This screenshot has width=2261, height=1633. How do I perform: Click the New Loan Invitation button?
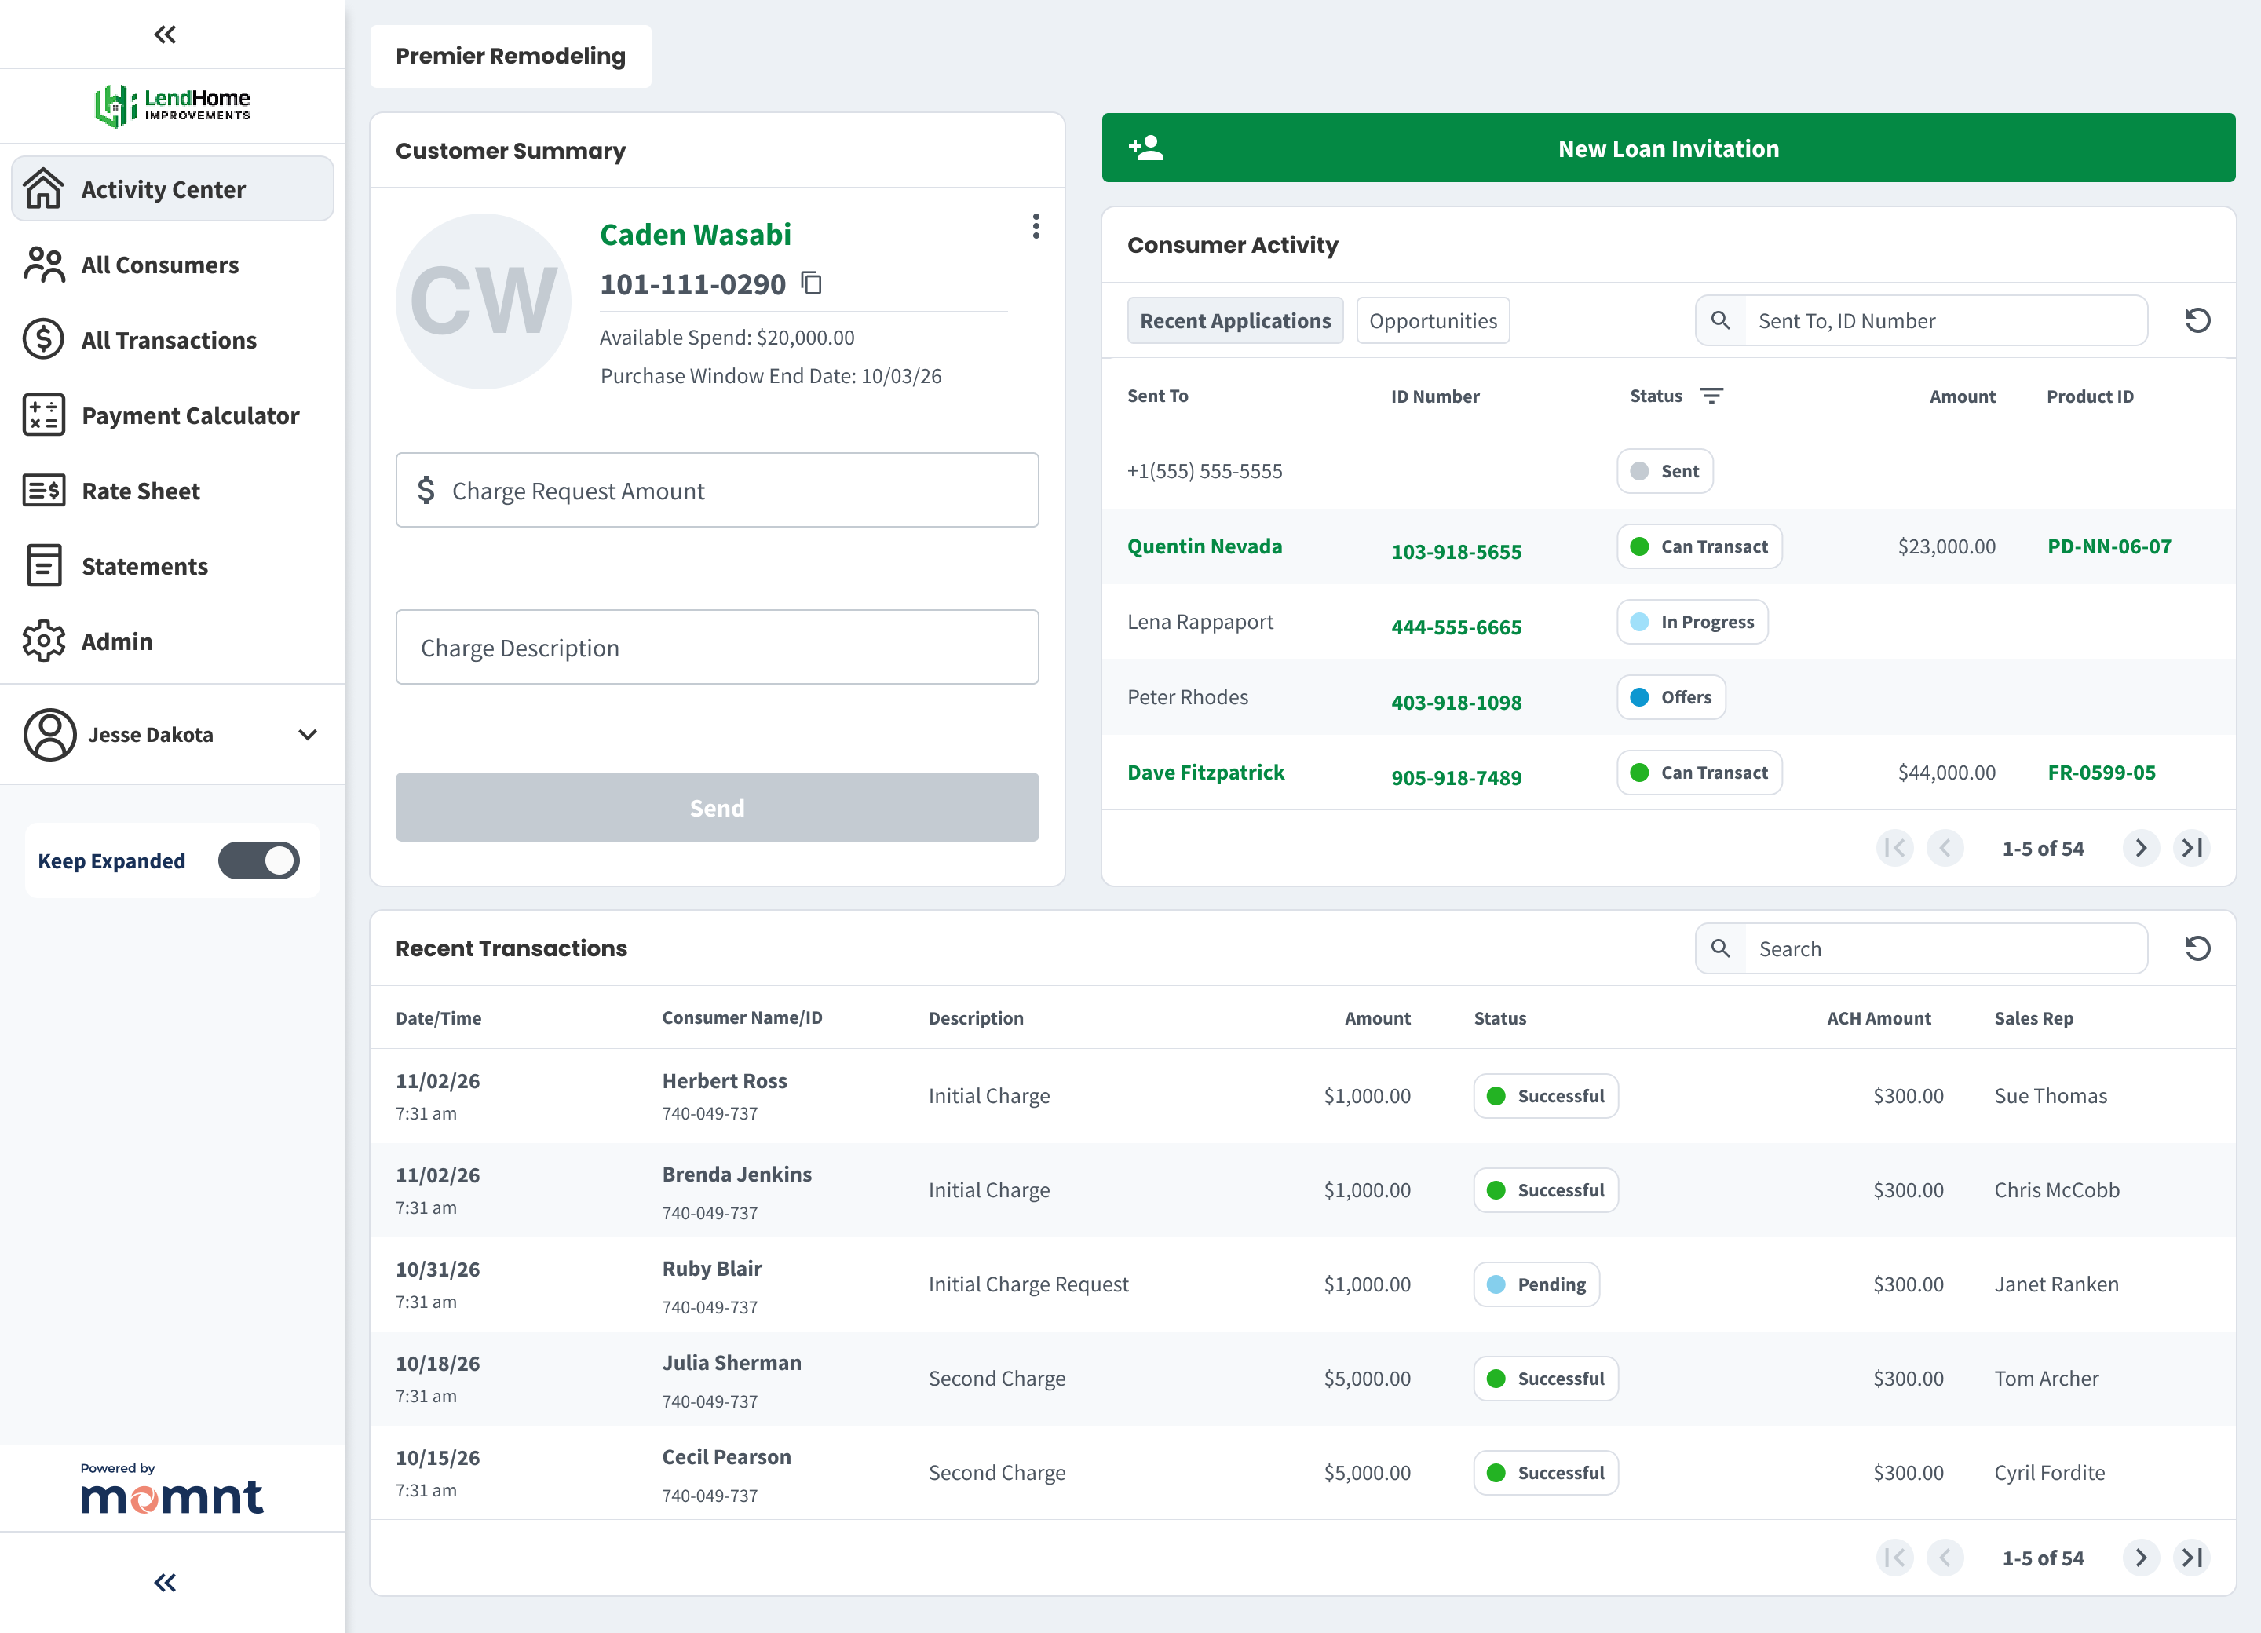(1667, 148)
